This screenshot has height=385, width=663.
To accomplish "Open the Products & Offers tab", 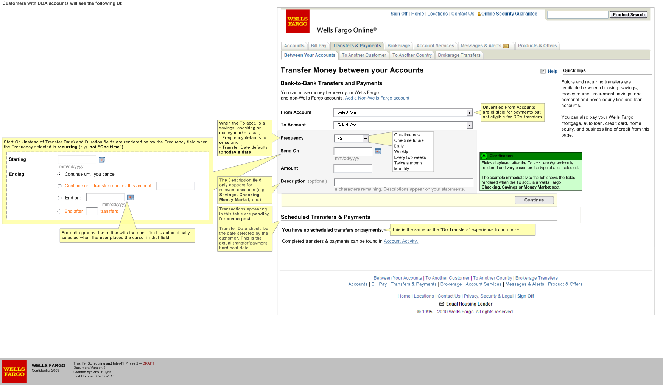I will pyautogui.click(x=537, y=46).
